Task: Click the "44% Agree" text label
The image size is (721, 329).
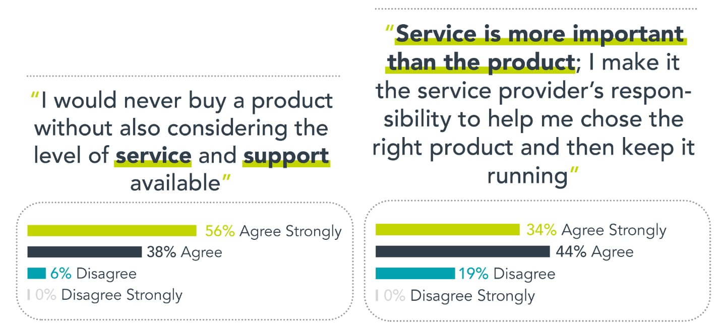Action: pos(594,251)
